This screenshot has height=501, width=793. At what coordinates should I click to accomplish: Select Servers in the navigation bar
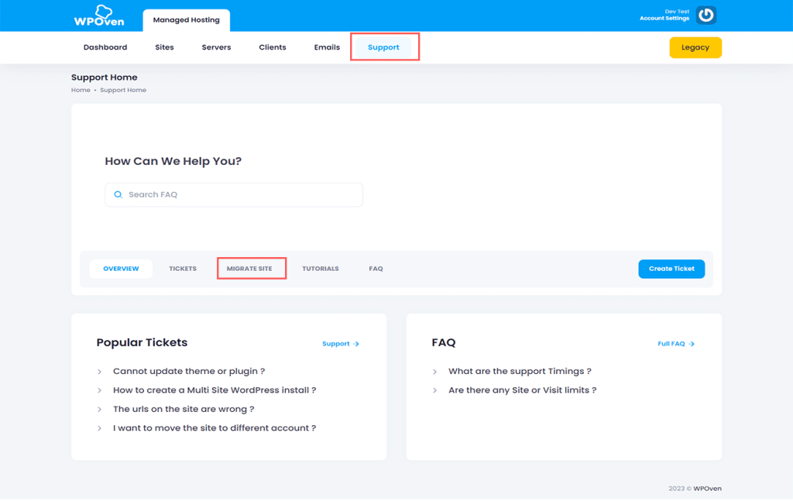point(216,46)
